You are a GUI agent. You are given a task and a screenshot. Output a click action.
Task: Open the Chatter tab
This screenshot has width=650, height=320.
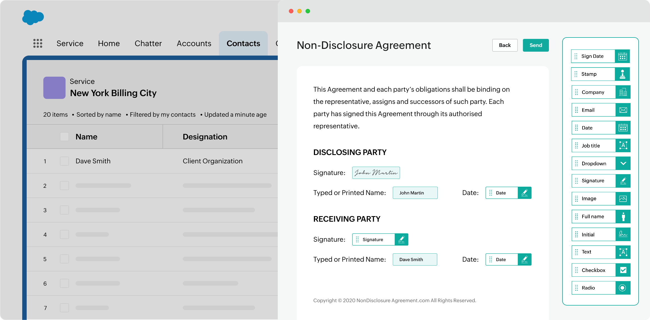[x=148, y=43]
